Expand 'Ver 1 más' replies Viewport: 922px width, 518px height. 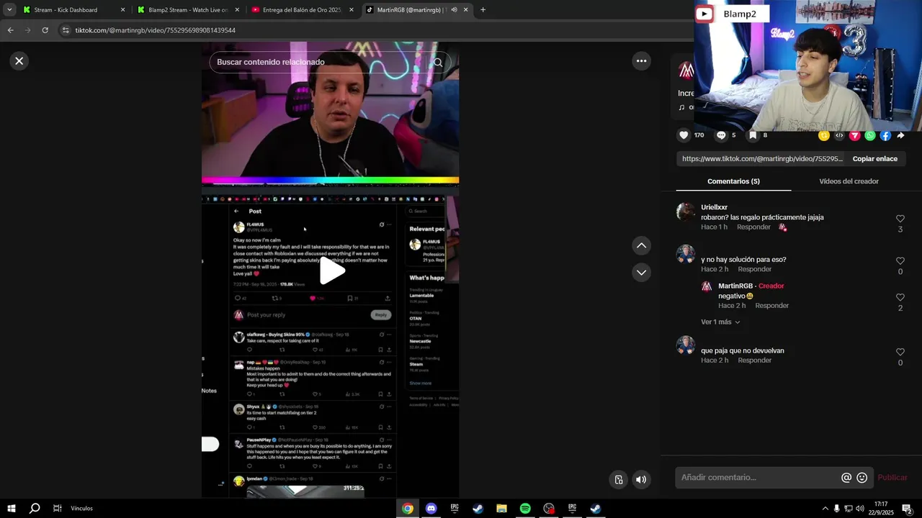coord(720,322)
